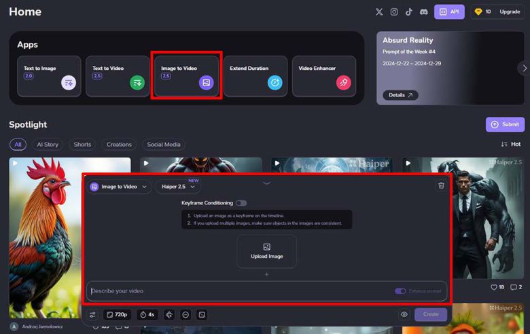Toggle visibility with the eye icon
530x334 pixels.
coord(404,314)
